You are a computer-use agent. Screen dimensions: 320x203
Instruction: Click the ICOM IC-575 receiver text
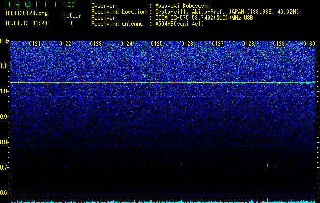point(204,18)
